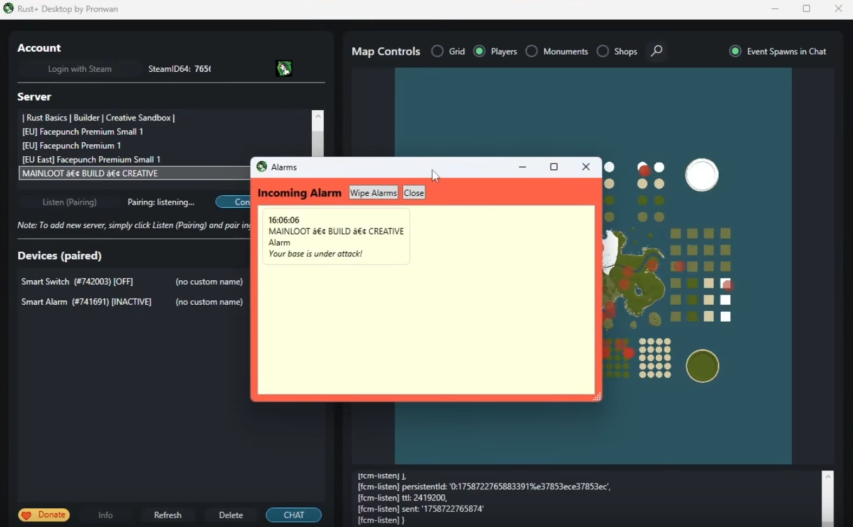Click Login with Steam
Viewport: 853px width, 527px height.
[80, 69]
